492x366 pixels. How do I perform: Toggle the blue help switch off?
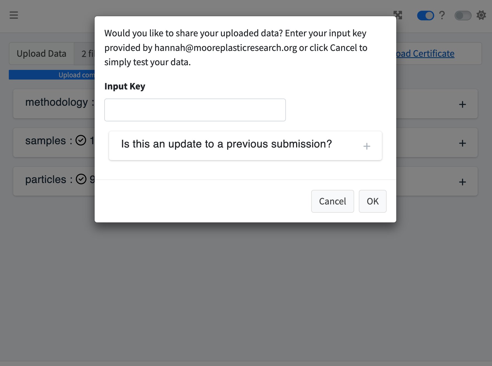pyautogui.click(x=425, y=15)
